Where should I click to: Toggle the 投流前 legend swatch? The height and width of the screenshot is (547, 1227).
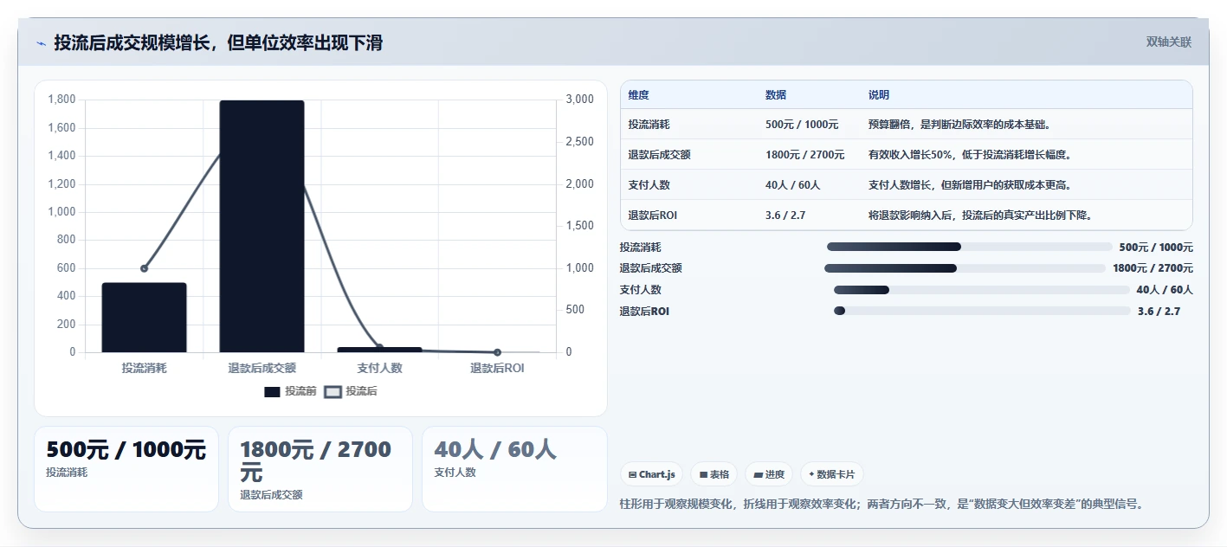(272, 392)
